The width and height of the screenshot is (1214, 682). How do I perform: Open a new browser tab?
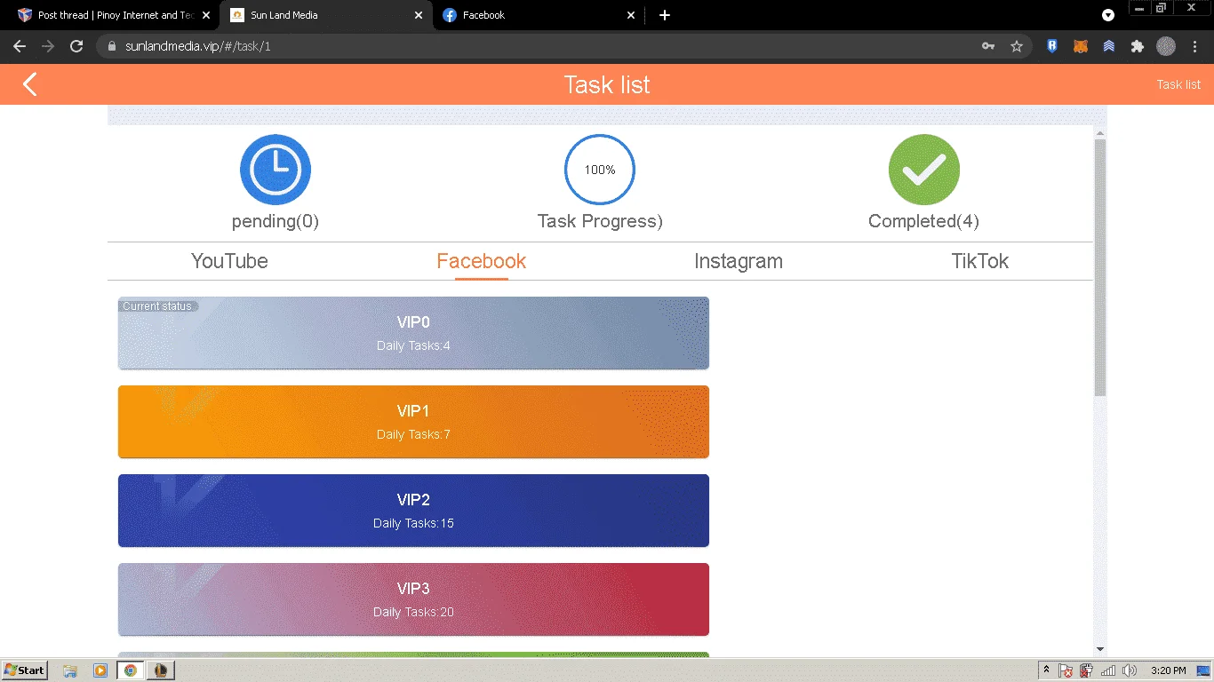[x=665, y=15]
